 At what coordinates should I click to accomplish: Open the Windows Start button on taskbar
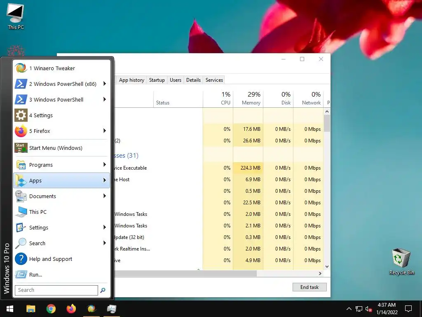pyautogui.click(x=10, y=309)
